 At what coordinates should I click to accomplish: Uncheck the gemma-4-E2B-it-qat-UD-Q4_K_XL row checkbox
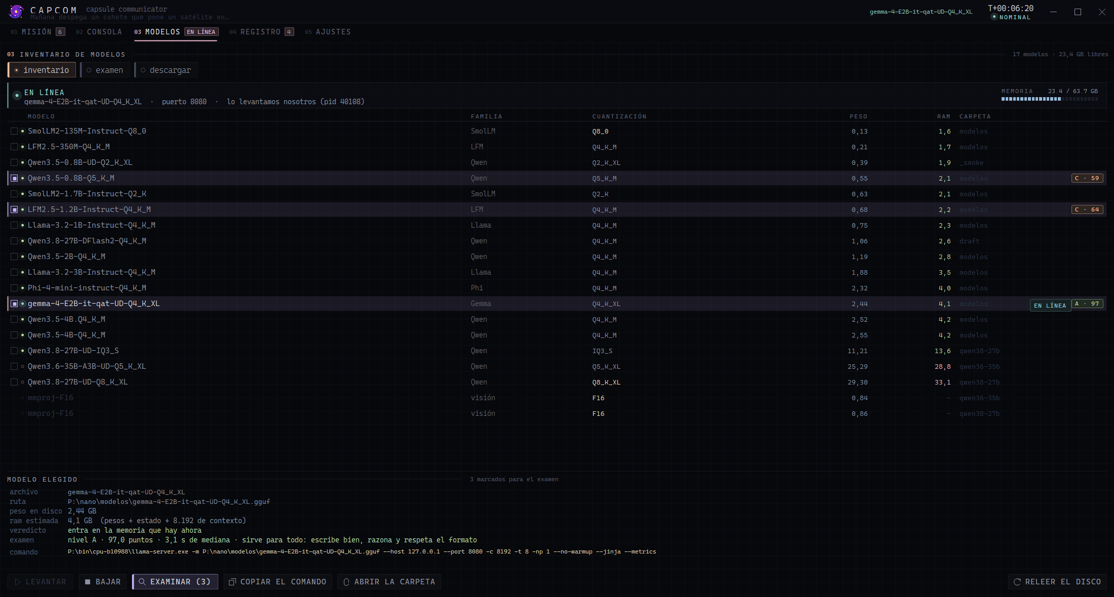point(14,304)
